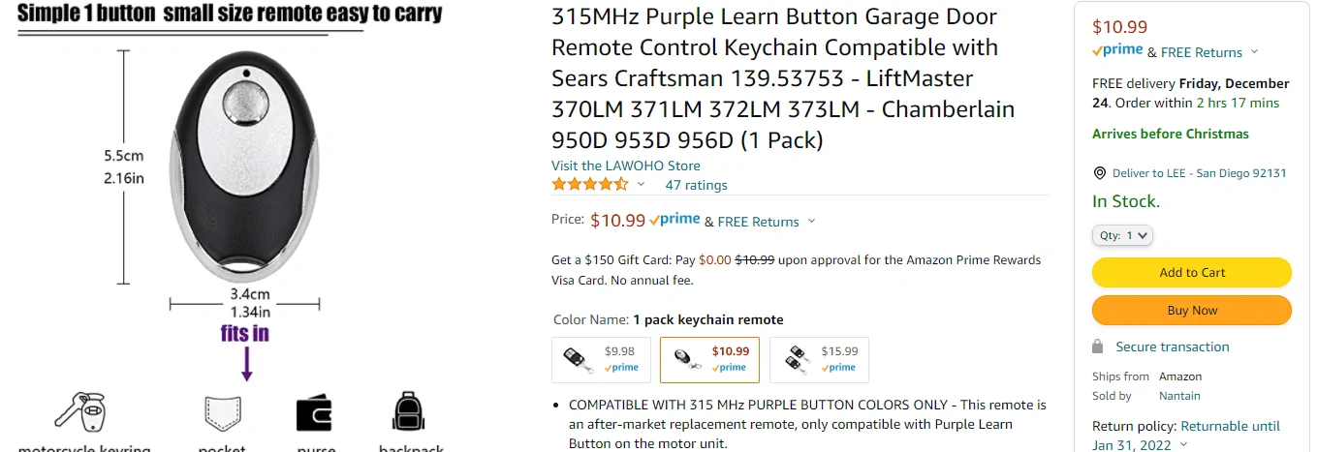This screenshot has height=452, width=1317.
Task: Visit the LAWOHO Store link
Action: 626,166
